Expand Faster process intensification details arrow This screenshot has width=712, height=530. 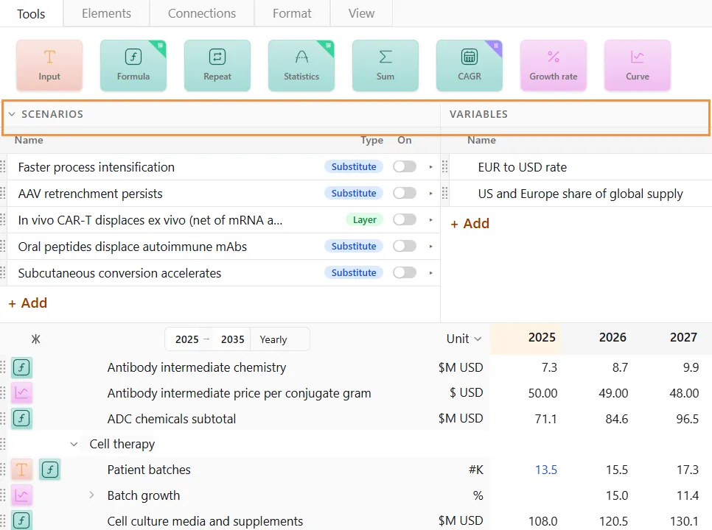point(430,167)
